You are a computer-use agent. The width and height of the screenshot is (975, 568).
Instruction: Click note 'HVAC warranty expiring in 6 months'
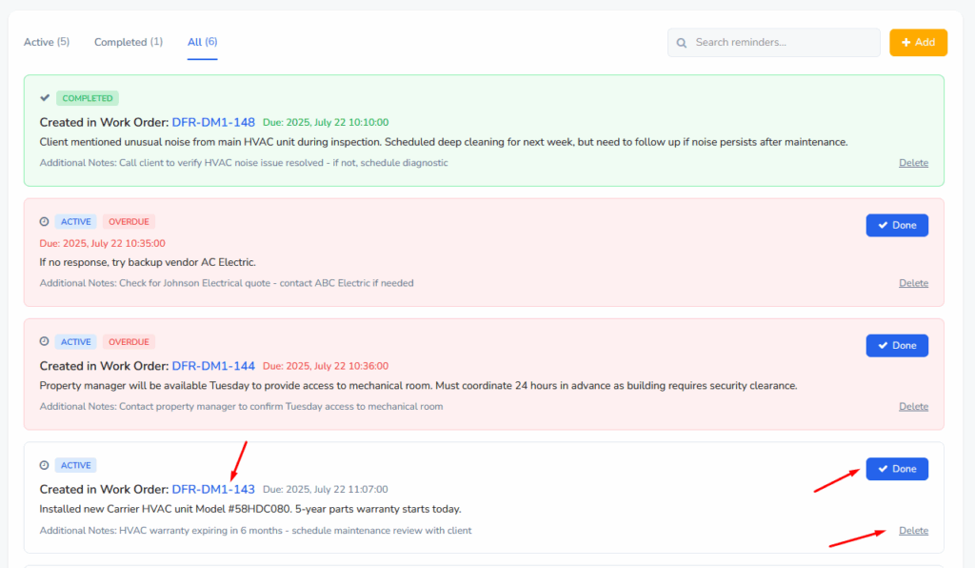(x=255, y=531)
